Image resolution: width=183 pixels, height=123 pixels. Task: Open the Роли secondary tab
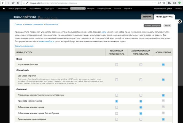[167, 26]
